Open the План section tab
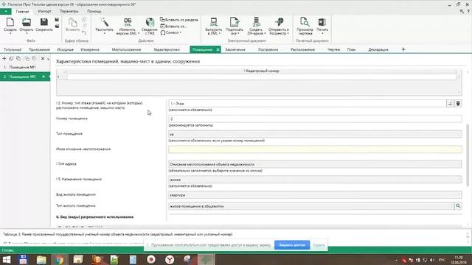The image size is (472, 265). 351,49
